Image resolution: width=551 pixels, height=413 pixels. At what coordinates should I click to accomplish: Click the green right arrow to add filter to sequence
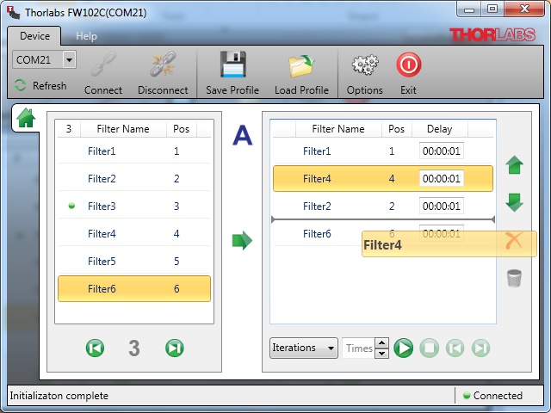pyautogui.click(x=242, y=241)
